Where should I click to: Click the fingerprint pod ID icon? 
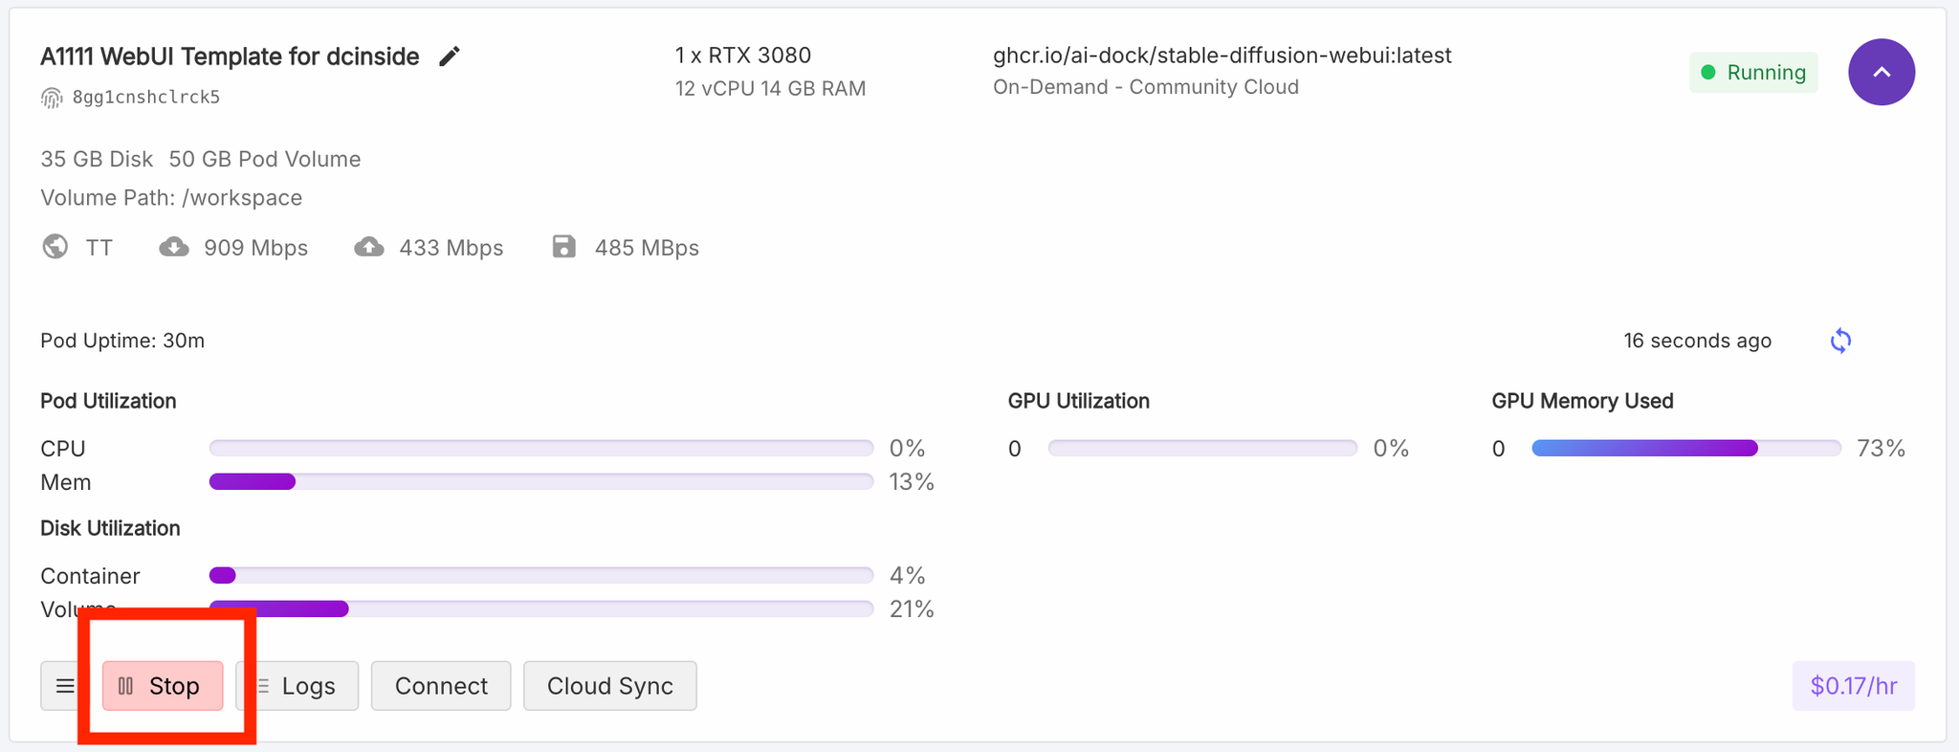(x=52, y=97)
